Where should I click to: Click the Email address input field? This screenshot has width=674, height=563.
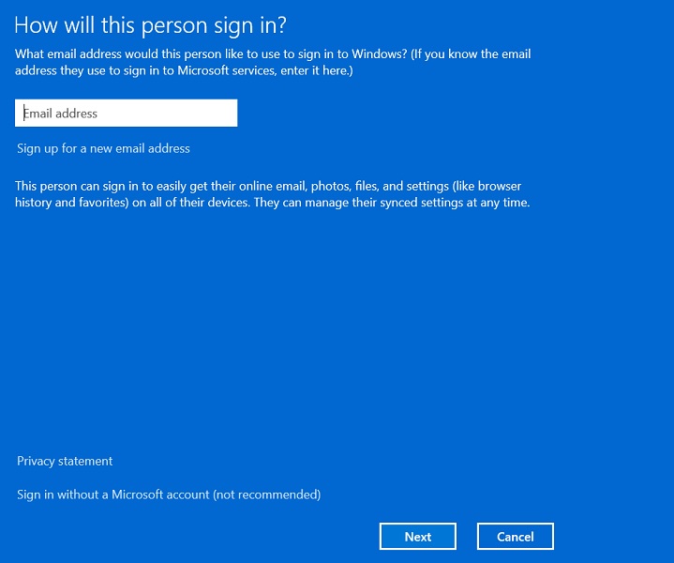click(126, 114)
